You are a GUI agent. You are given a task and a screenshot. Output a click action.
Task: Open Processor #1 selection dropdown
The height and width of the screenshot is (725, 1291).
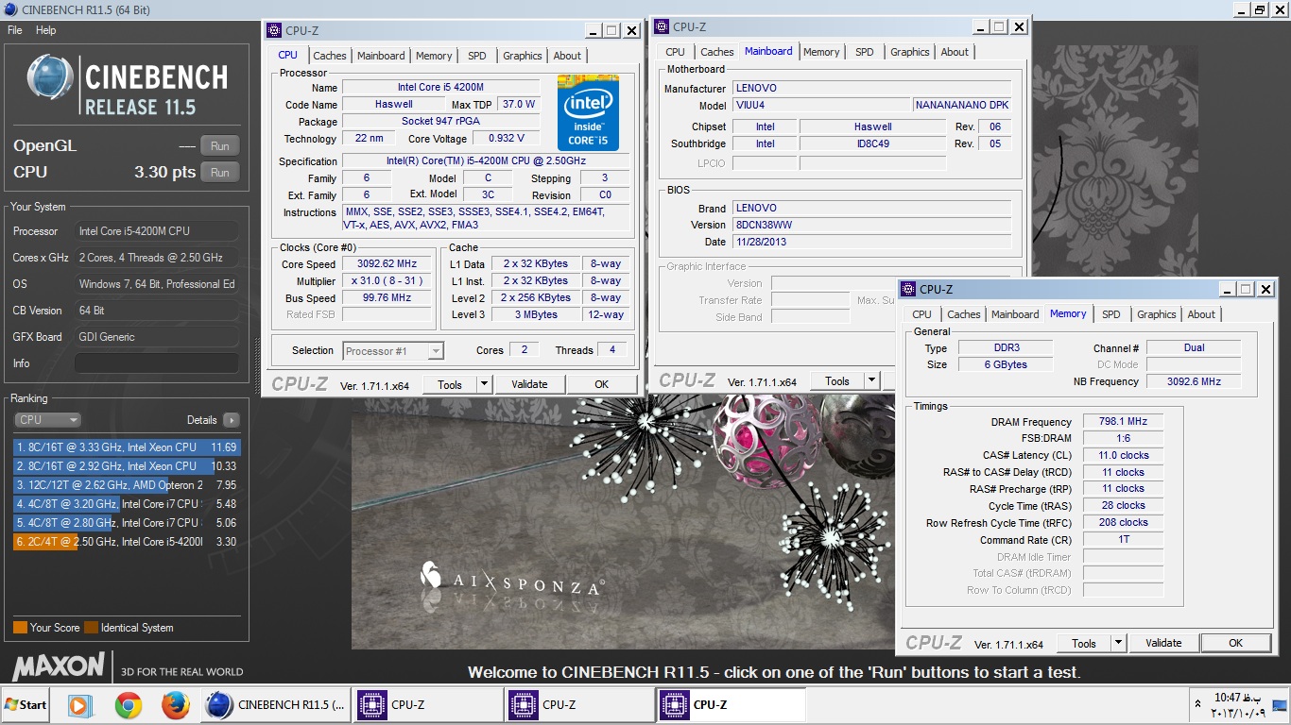point(393,351)
